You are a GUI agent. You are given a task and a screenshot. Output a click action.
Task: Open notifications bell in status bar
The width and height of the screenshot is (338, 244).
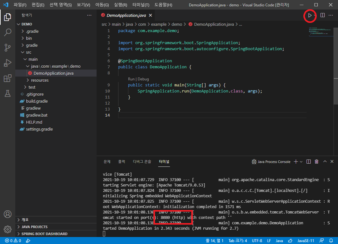[331, 241]
